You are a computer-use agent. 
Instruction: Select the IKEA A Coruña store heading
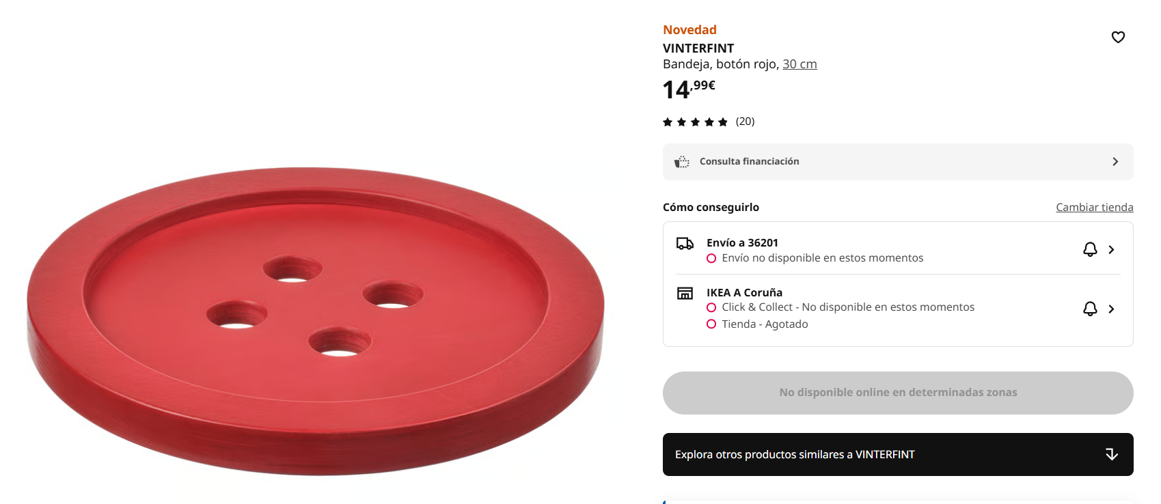pyautogui.click(x=744, y=293)
